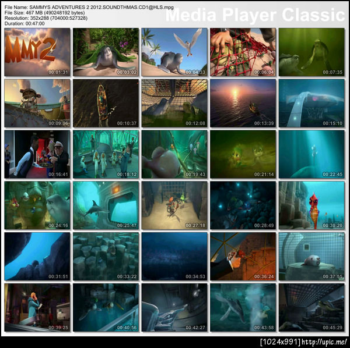Open the lobster at gate thumbnail at 00:27:18
This screenshot has width=350, height=348.
point(174,205)
